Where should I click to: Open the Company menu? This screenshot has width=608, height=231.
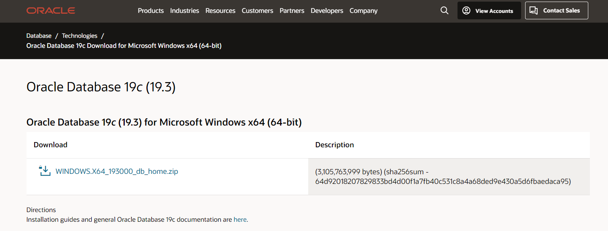click(x=363, y=11)
